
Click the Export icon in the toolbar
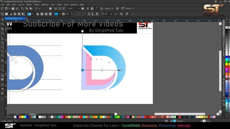pyautogui.click(x=60, y=9)
